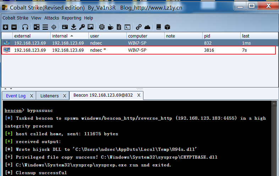Open the View menu
279x176 pixels.
36,18
